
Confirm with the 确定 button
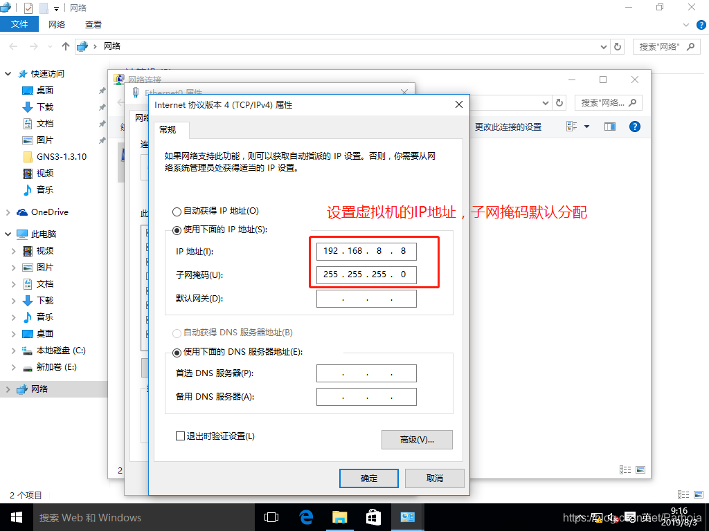369,478
